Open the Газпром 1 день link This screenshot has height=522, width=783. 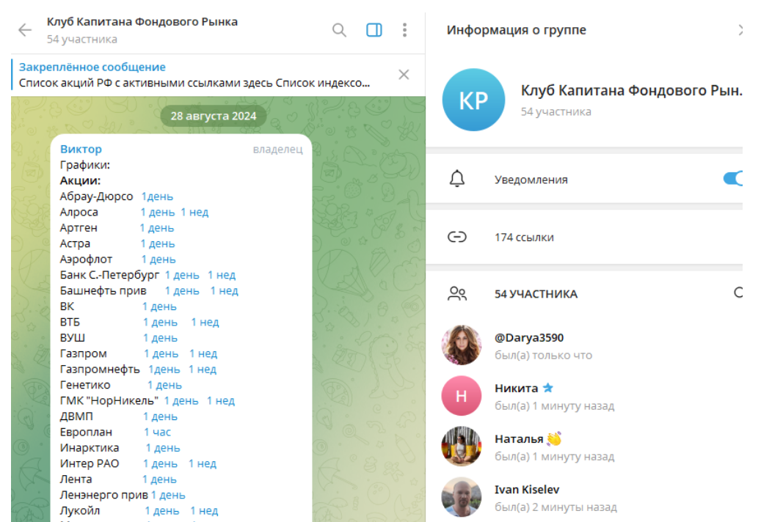[161, 354]
